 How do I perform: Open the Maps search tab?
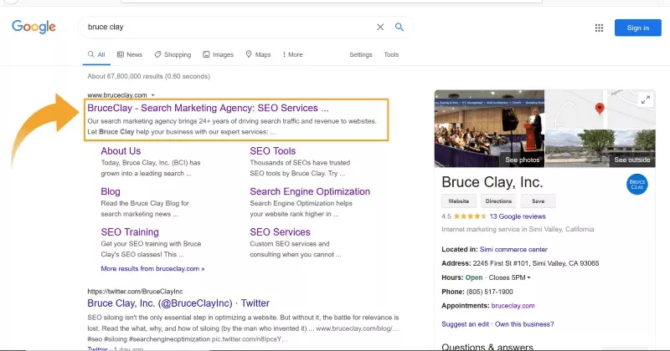pos(258,54)
